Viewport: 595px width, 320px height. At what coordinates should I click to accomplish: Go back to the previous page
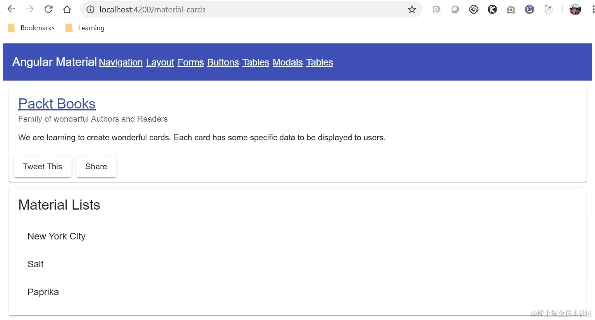tap(11, 9)
